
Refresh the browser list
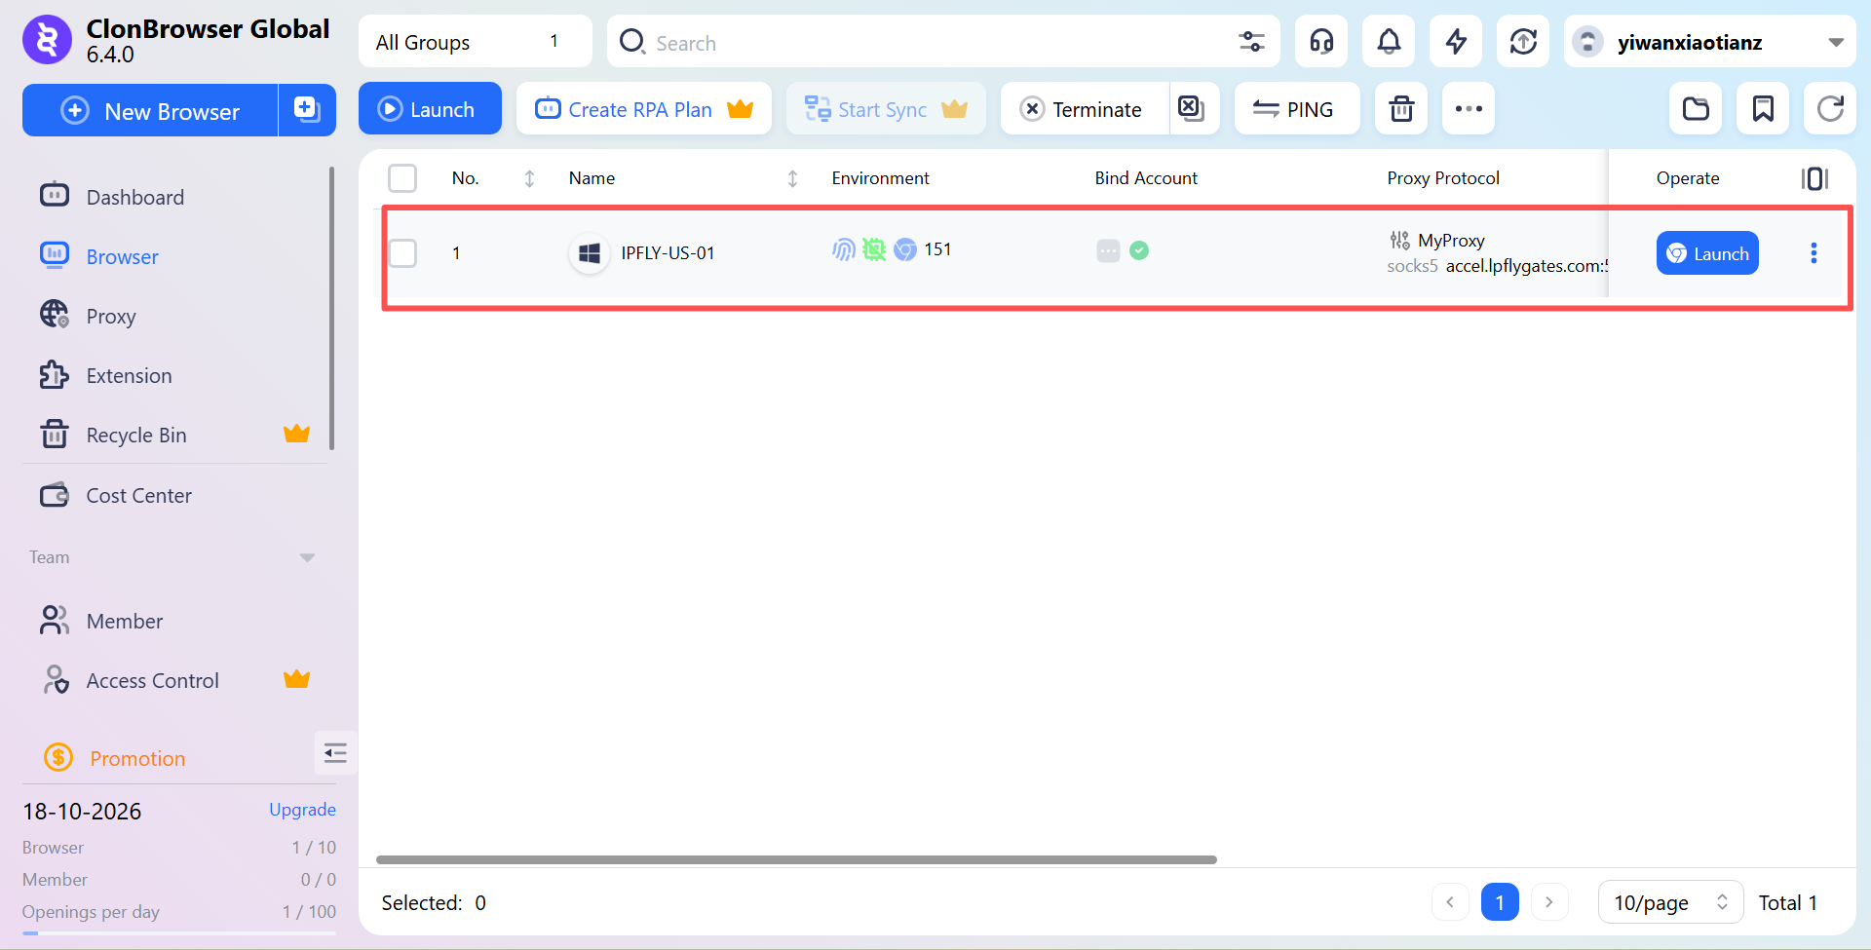tap(1830, 108)
